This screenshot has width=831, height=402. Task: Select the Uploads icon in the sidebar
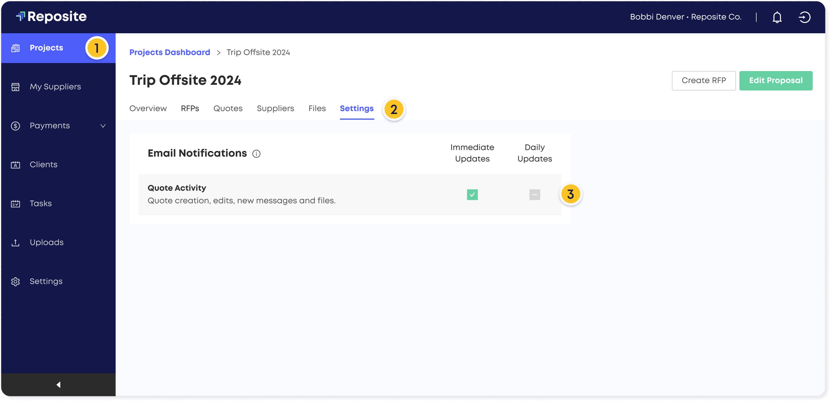pos(16,242)
